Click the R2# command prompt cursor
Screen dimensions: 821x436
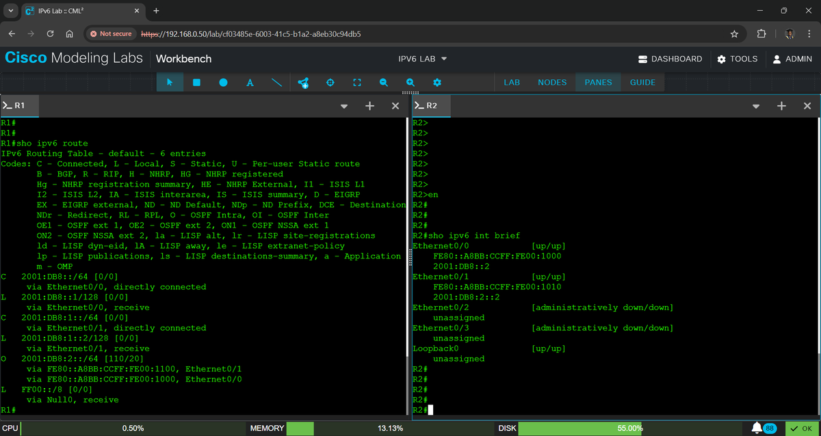(x=430, y=410)
